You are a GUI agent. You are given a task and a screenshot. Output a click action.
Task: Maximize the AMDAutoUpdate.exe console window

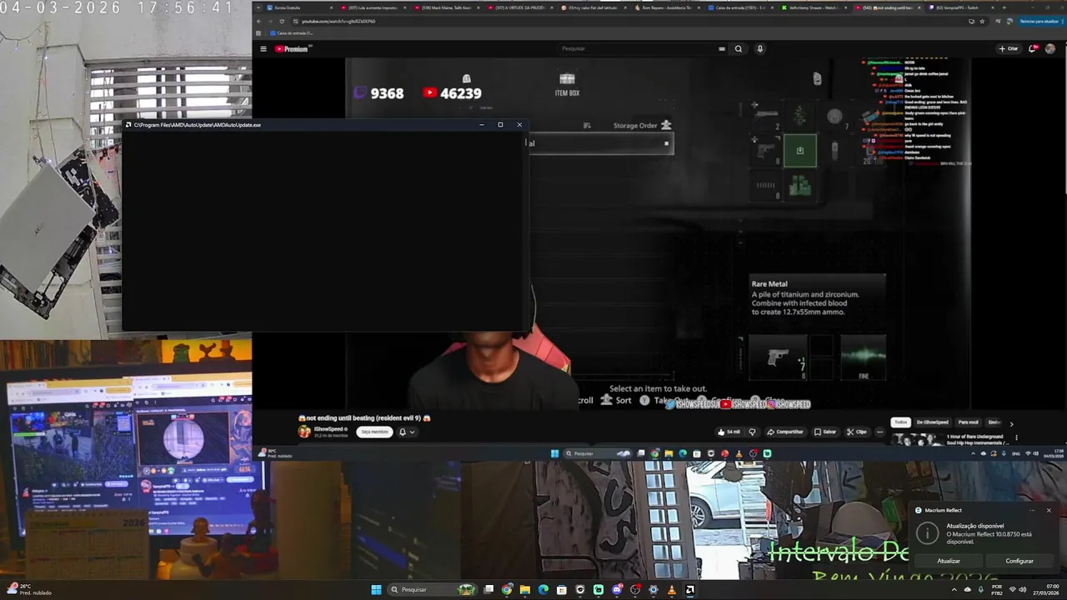pos(500,125)
